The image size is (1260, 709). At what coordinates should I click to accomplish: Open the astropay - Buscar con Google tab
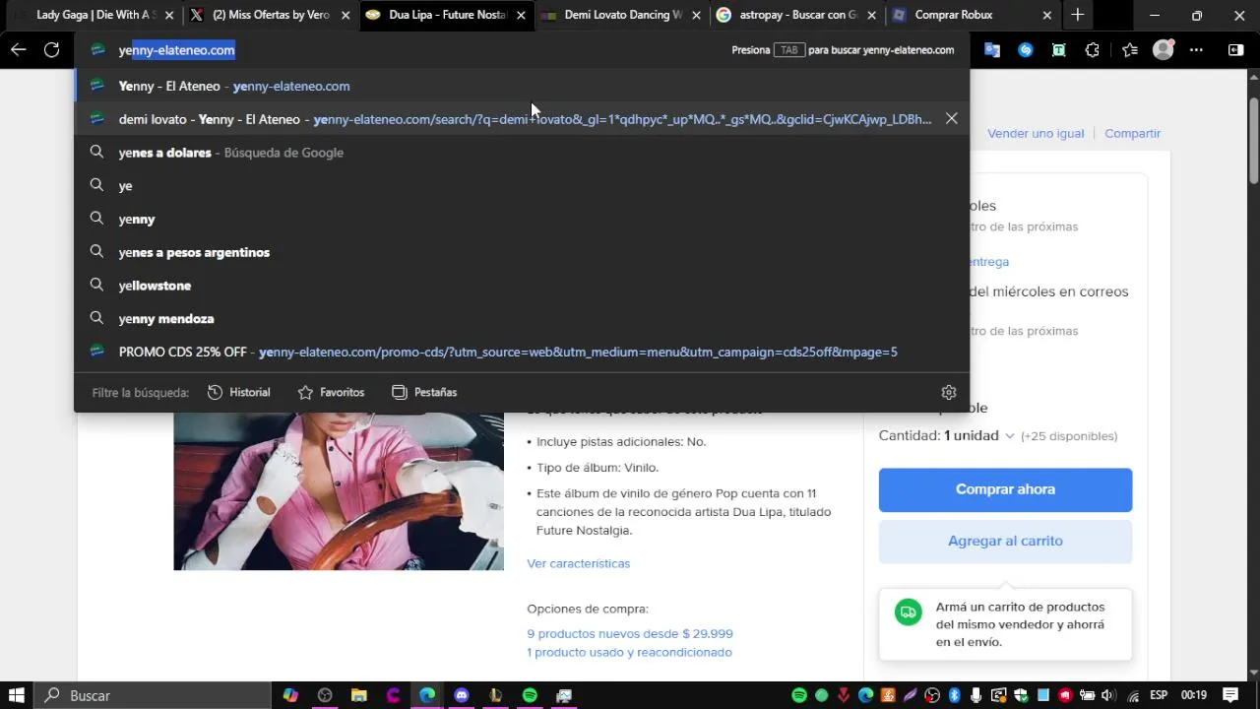click(796, 15)
